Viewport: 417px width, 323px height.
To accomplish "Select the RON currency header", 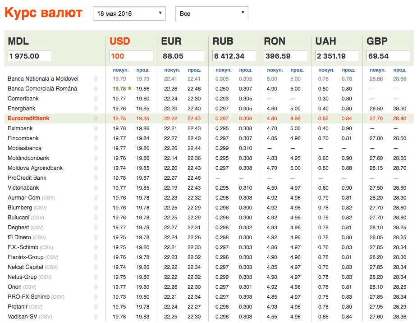I will [x=275, y=41].
